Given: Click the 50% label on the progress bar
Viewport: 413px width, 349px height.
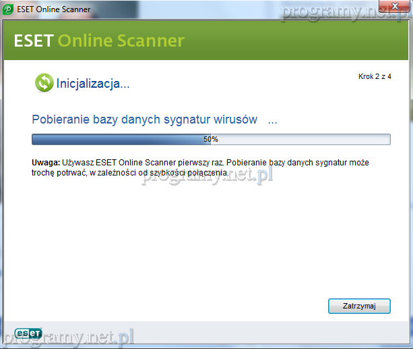Looking at the screenshot, I should [211, 139].
